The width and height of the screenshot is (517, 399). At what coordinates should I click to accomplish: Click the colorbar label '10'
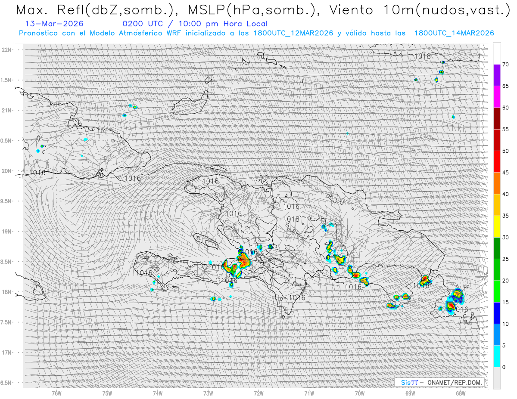click(x=505, y=324)
